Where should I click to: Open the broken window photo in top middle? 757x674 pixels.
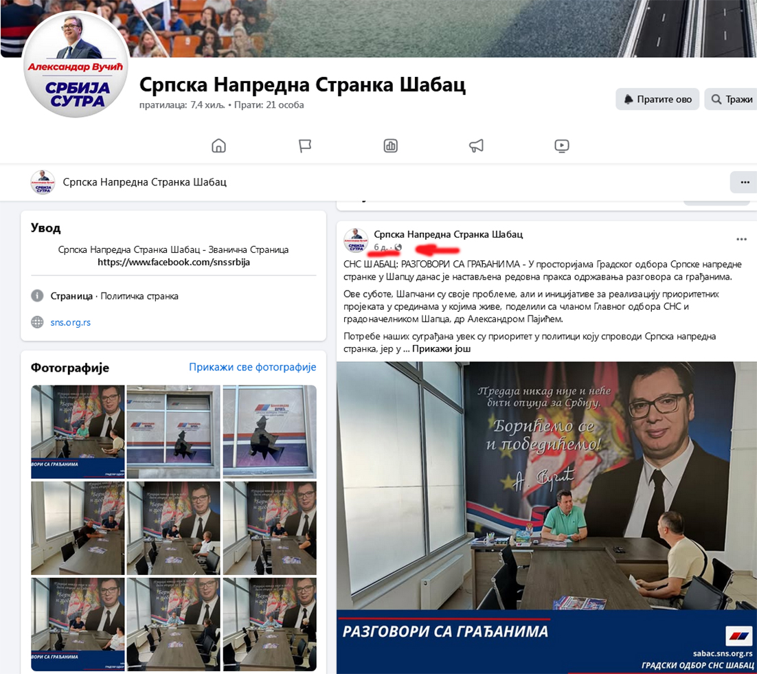coord(173,431)
